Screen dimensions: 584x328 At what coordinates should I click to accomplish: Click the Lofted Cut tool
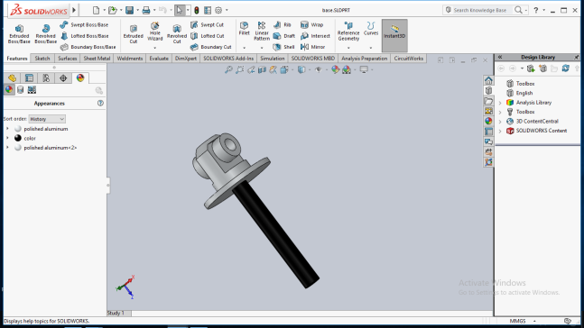click(x=207, y=36)
